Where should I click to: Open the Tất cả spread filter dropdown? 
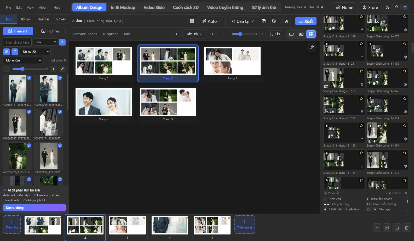[194, 34]
